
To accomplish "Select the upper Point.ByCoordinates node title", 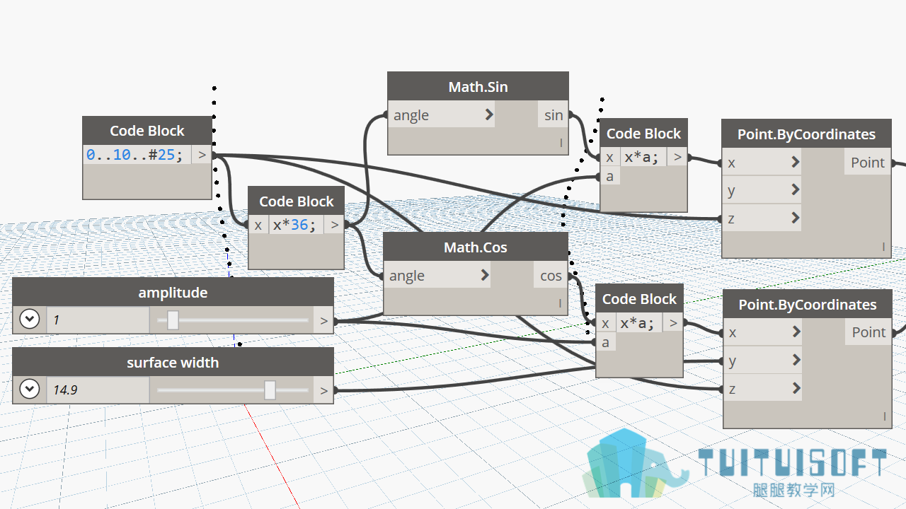I will click(x=806, y=134).
